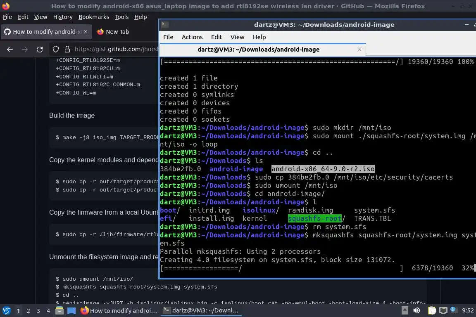
Task: Open the Firefox Help menu
Action: click(x=140, y=17)
